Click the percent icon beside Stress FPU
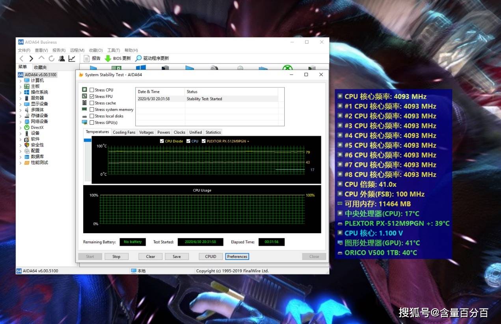This screenshot has height=324, width=501. 84,96
